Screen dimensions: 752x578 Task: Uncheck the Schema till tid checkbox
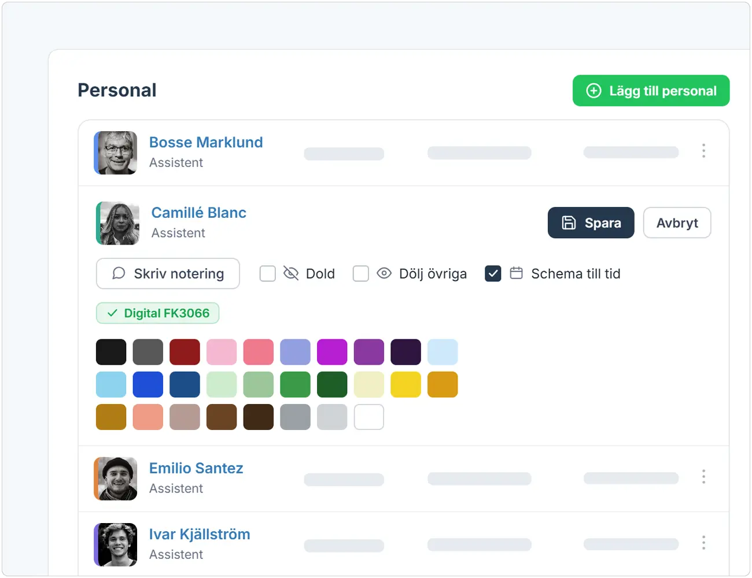(x=493, y=273)
